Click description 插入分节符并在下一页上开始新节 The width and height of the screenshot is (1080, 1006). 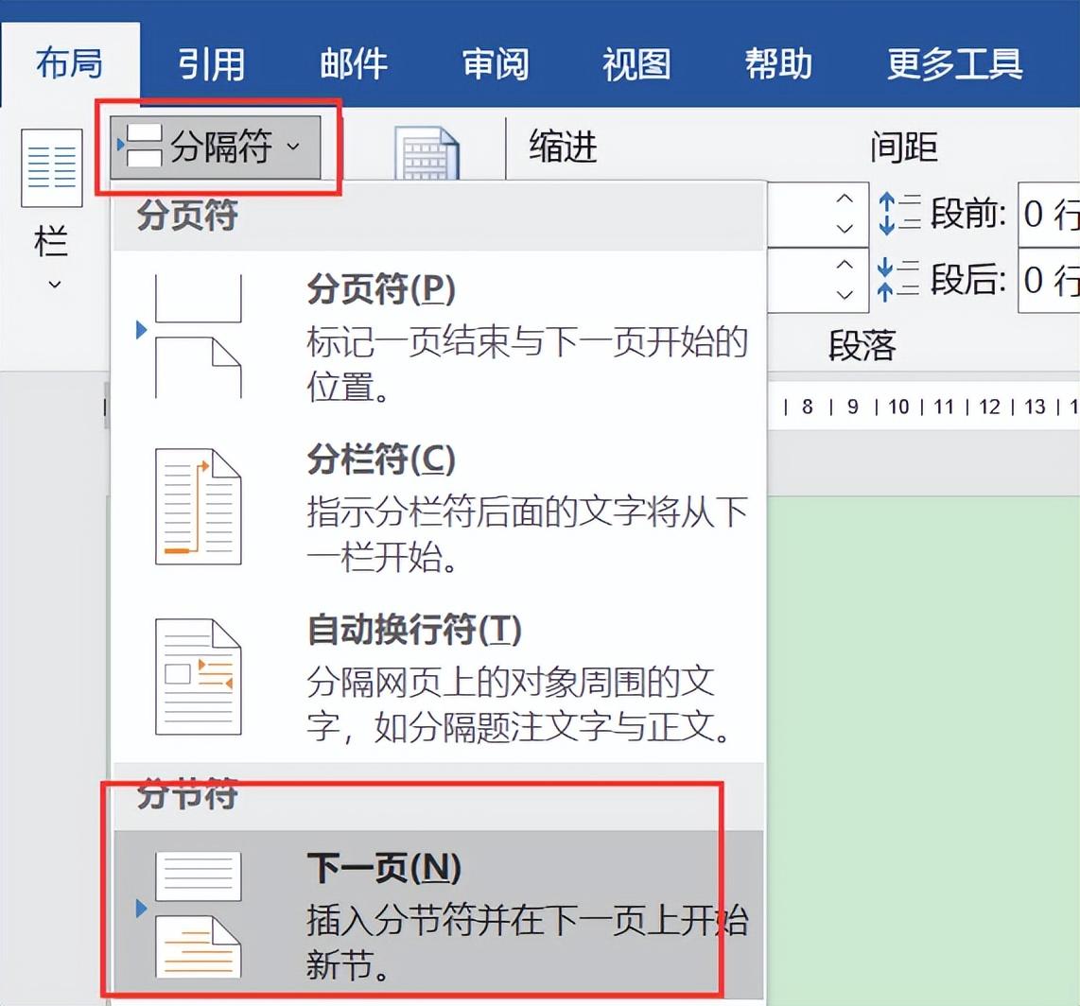click(527, 942)
